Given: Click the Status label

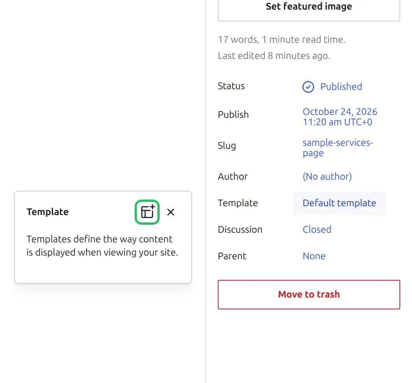Looking at the screenshot, I should click(231, 86).
